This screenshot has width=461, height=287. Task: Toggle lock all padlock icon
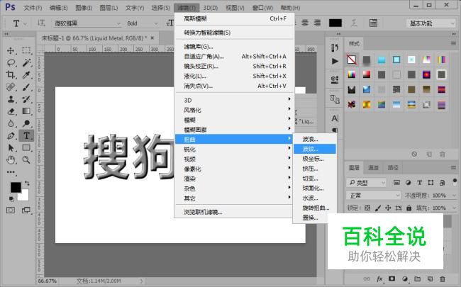409,208
